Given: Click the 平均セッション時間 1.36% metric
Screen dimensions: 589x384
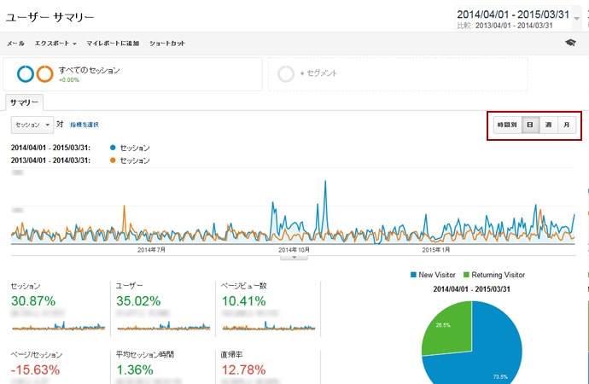Looking at the screenshot, I should click(135, 369).
